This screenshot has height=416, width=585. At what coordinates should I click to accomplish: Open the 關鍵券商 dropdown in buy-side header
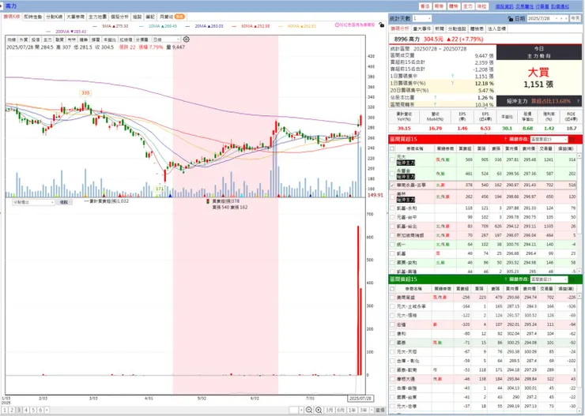(x=549, y=139)
